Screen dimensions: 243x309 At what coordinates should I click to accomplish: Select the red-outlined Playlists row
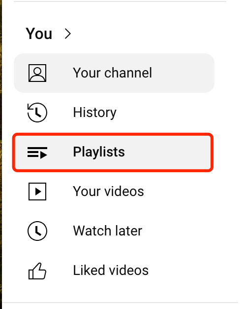click(113, 153)
